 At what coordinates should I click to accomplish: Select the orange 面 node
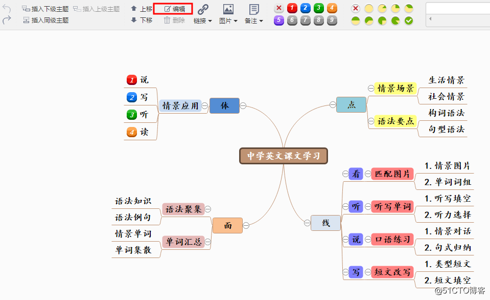tap(227, 225)
